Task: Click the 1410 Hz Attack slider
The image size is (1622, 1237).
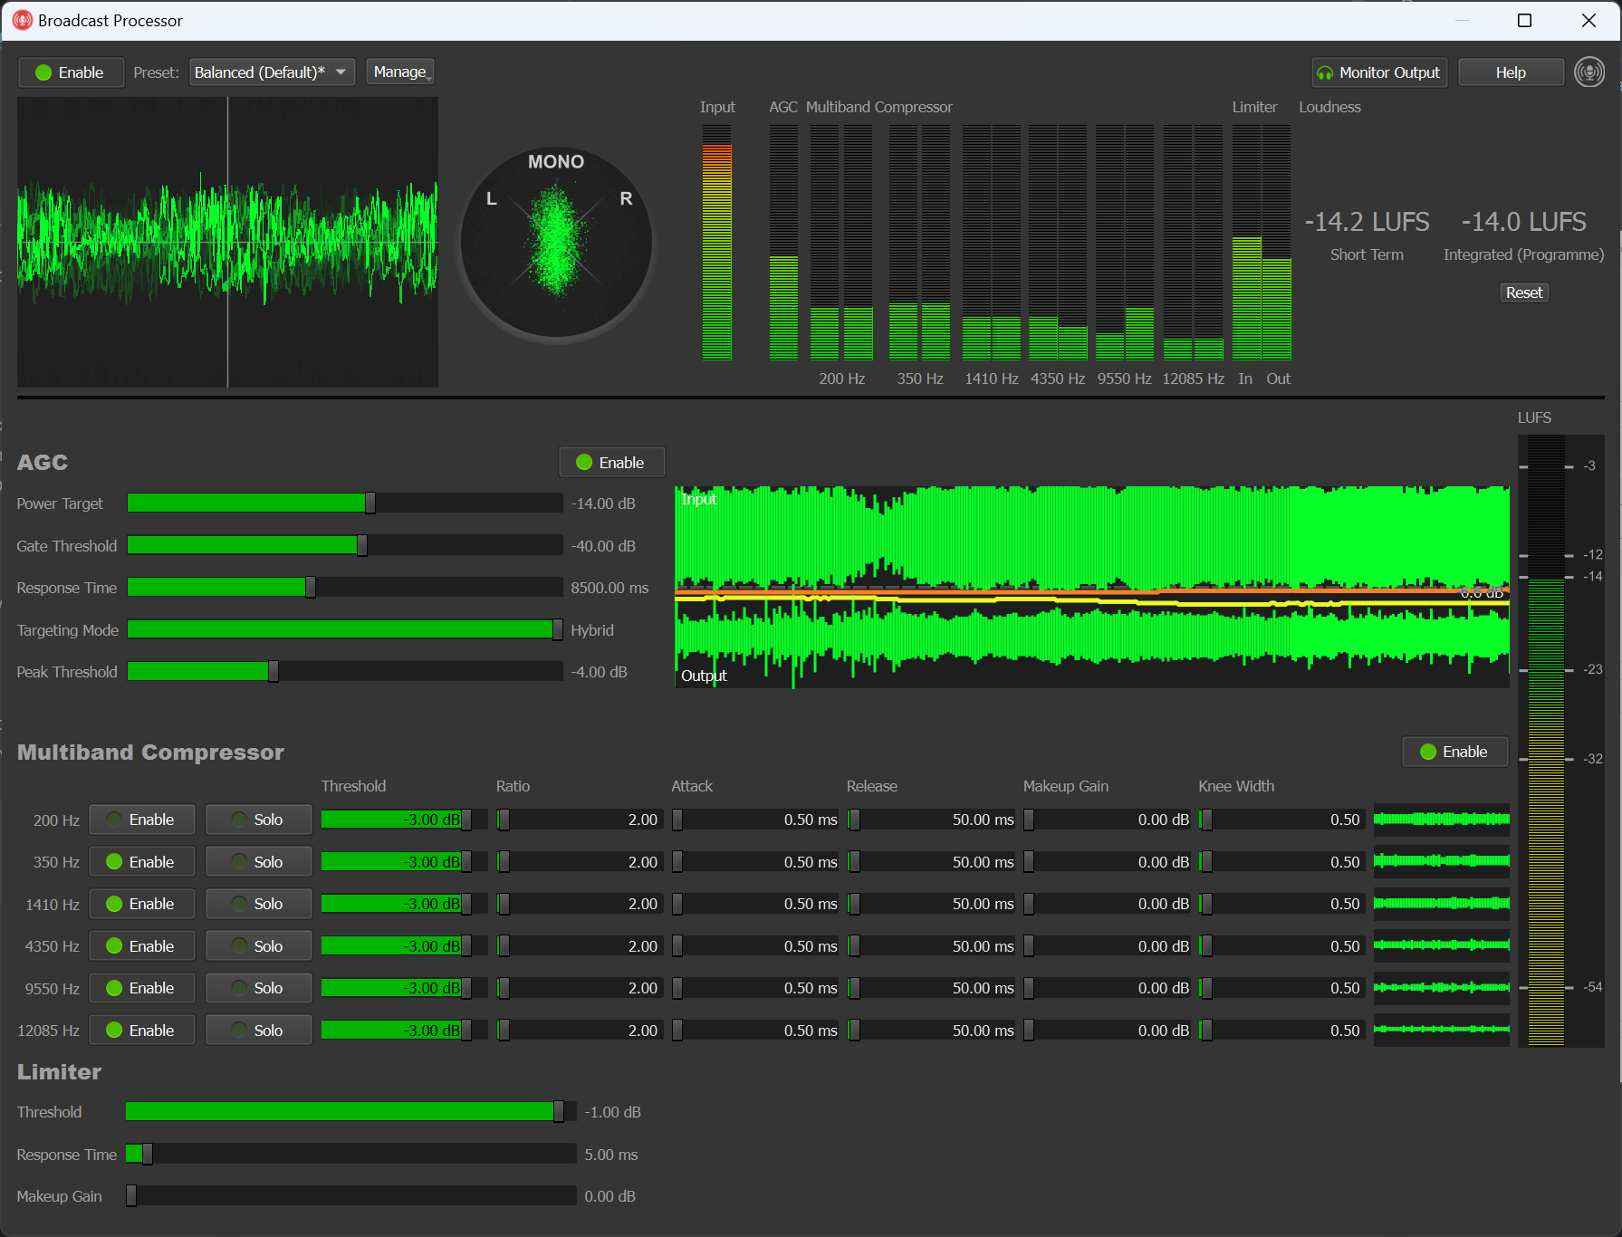Action: click(755, 904)
